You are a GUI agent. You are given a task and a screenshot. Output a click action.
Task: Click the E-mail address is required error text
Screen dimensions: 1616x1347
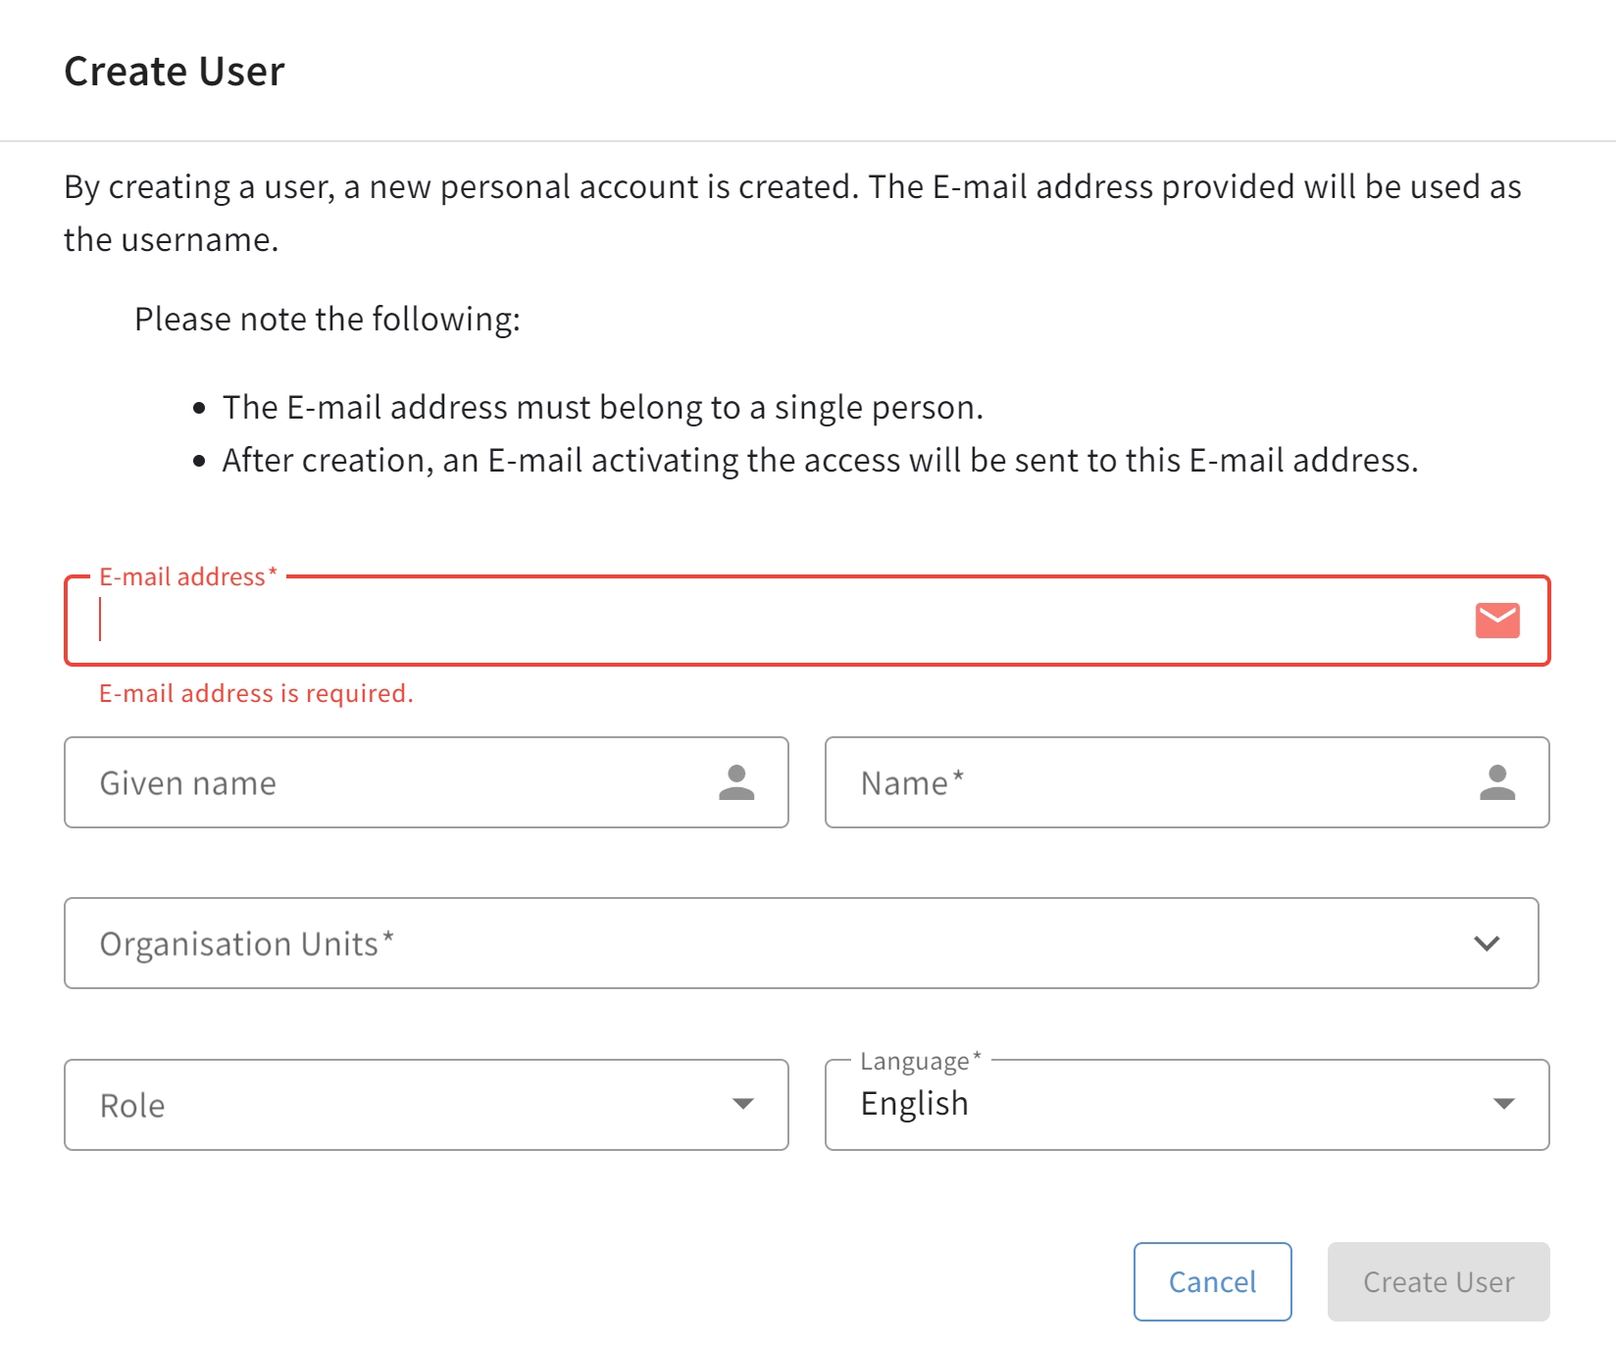(255, 693)
